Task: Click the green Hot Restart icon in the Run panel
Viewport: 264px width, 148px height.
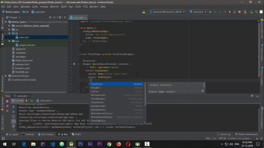Action: (31, 101)
